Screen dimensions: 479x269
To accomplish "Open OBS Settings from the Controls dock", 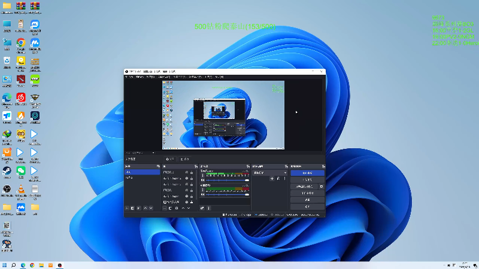I will coord(307,200).
